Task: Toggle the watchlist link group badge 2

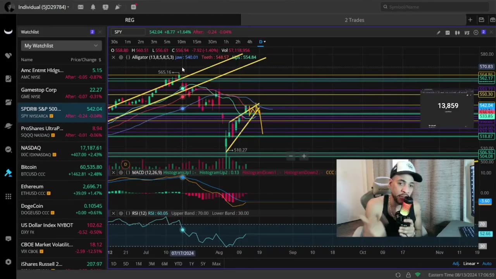Action: pos(92,32)
